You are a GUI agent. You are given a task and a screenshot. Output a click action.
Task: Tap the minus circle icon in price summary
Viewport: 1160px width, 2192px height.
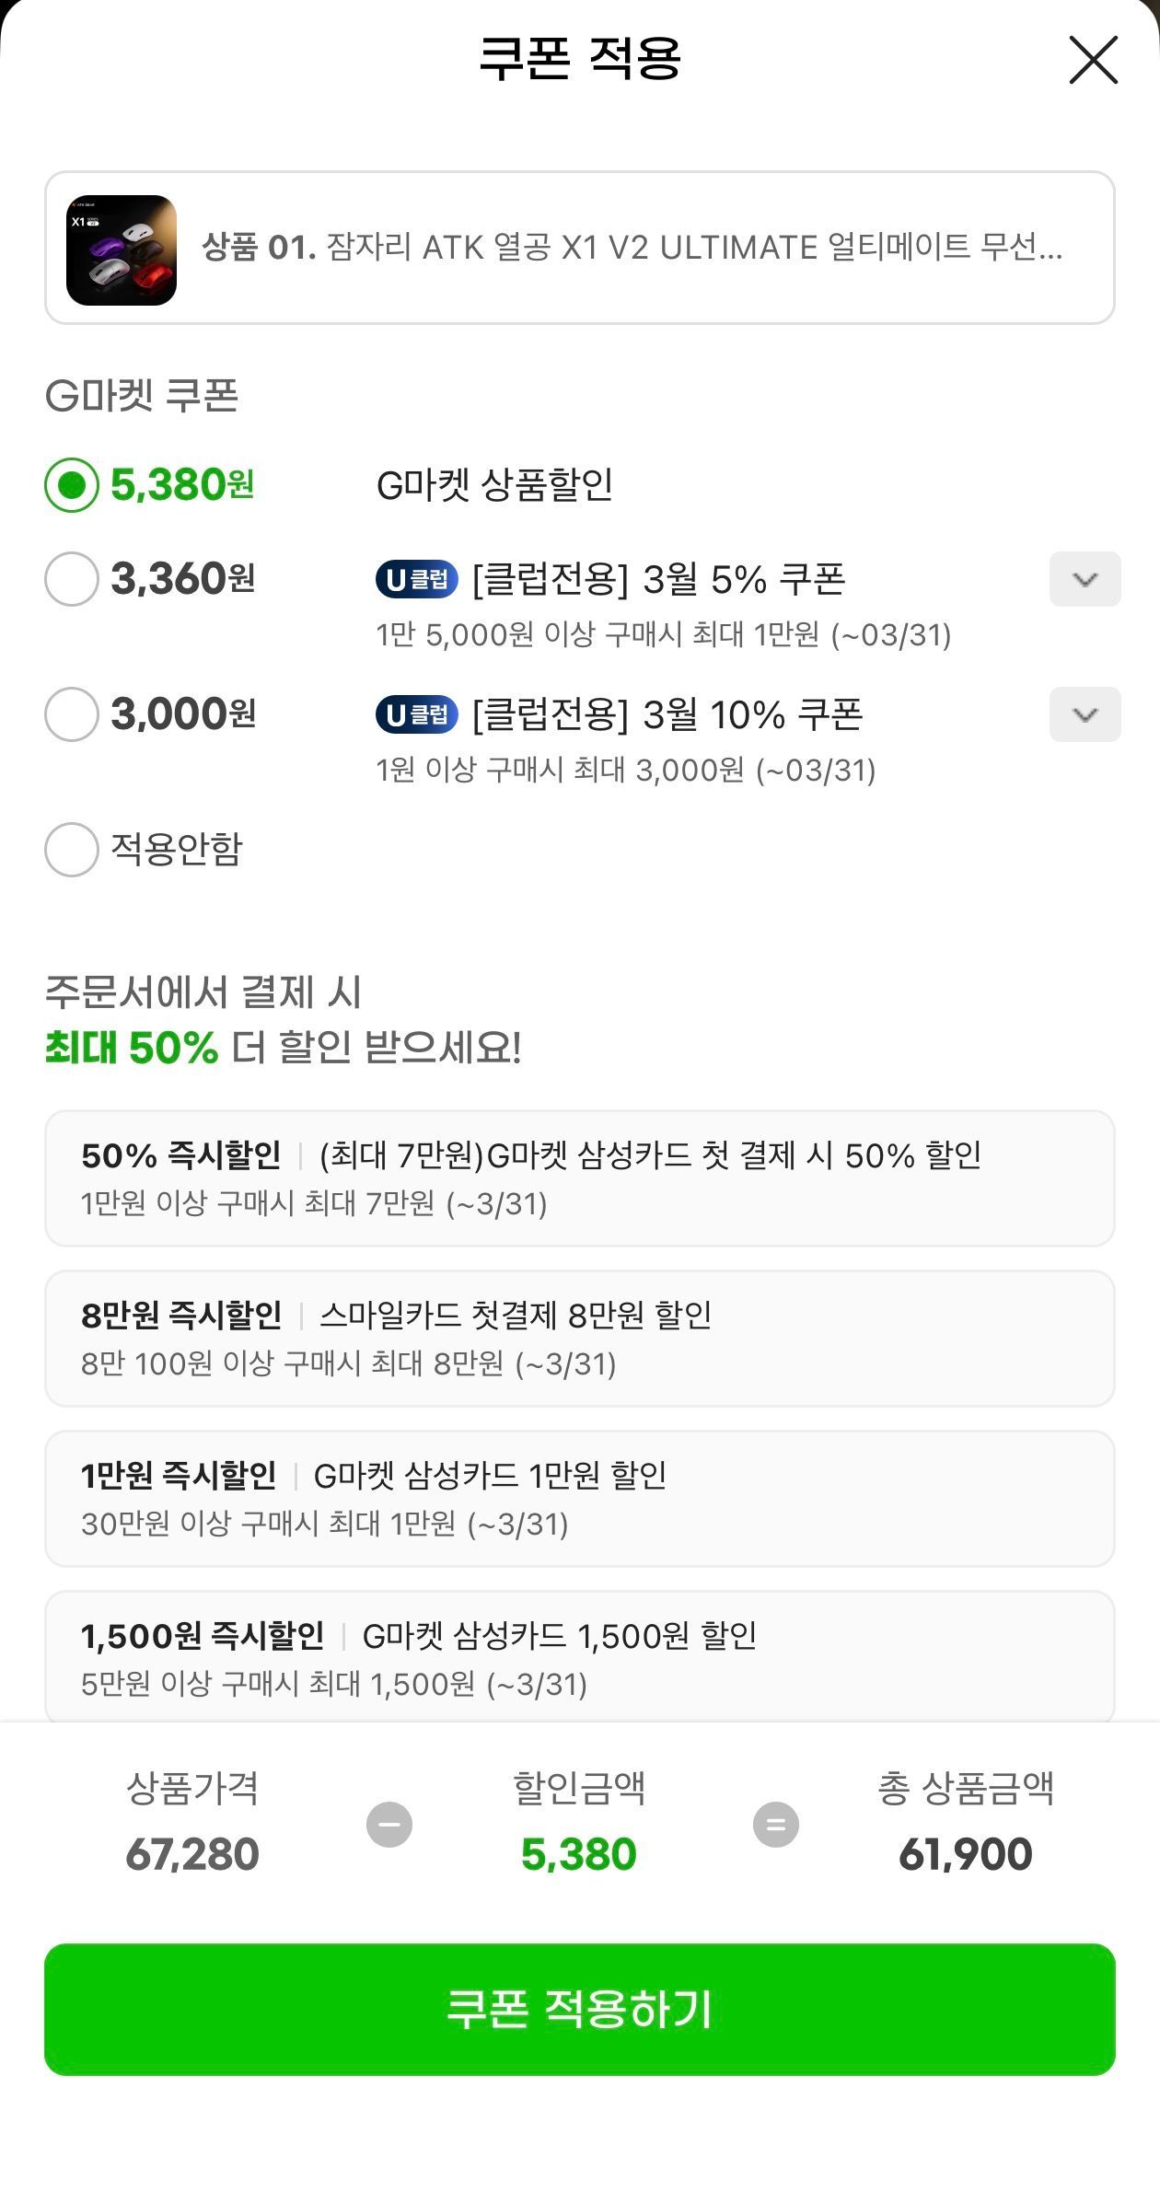pyautogui.click(x=389, y=1825)
